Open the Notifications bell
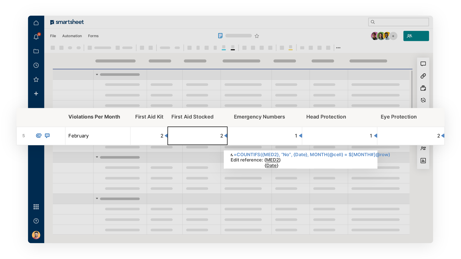This screenshot has height=259, width=461. (x=36, y=37)
